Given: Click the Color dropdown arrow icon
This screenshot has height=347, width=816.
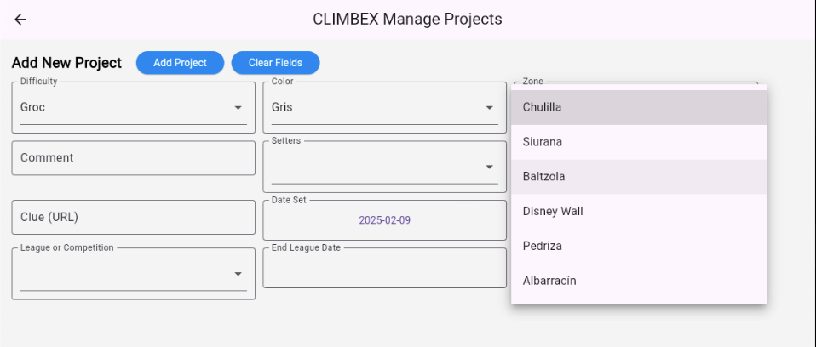Looking at the screenshot, I should tap(489, 107).
